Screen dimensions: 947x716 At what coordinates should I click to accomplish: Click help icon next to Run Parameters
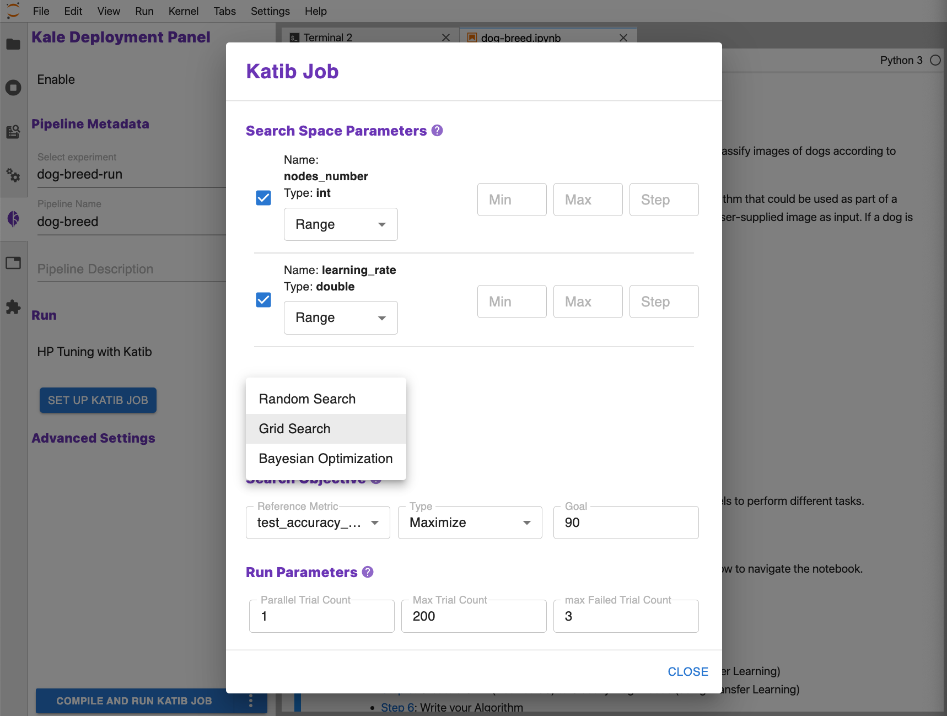tap(368, 572)
